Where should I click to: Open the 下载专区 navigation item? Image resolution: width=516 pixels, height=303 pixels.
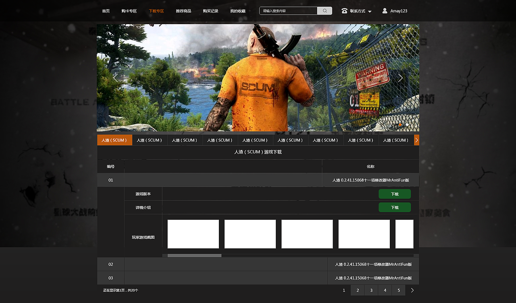[x=156, y=11]
